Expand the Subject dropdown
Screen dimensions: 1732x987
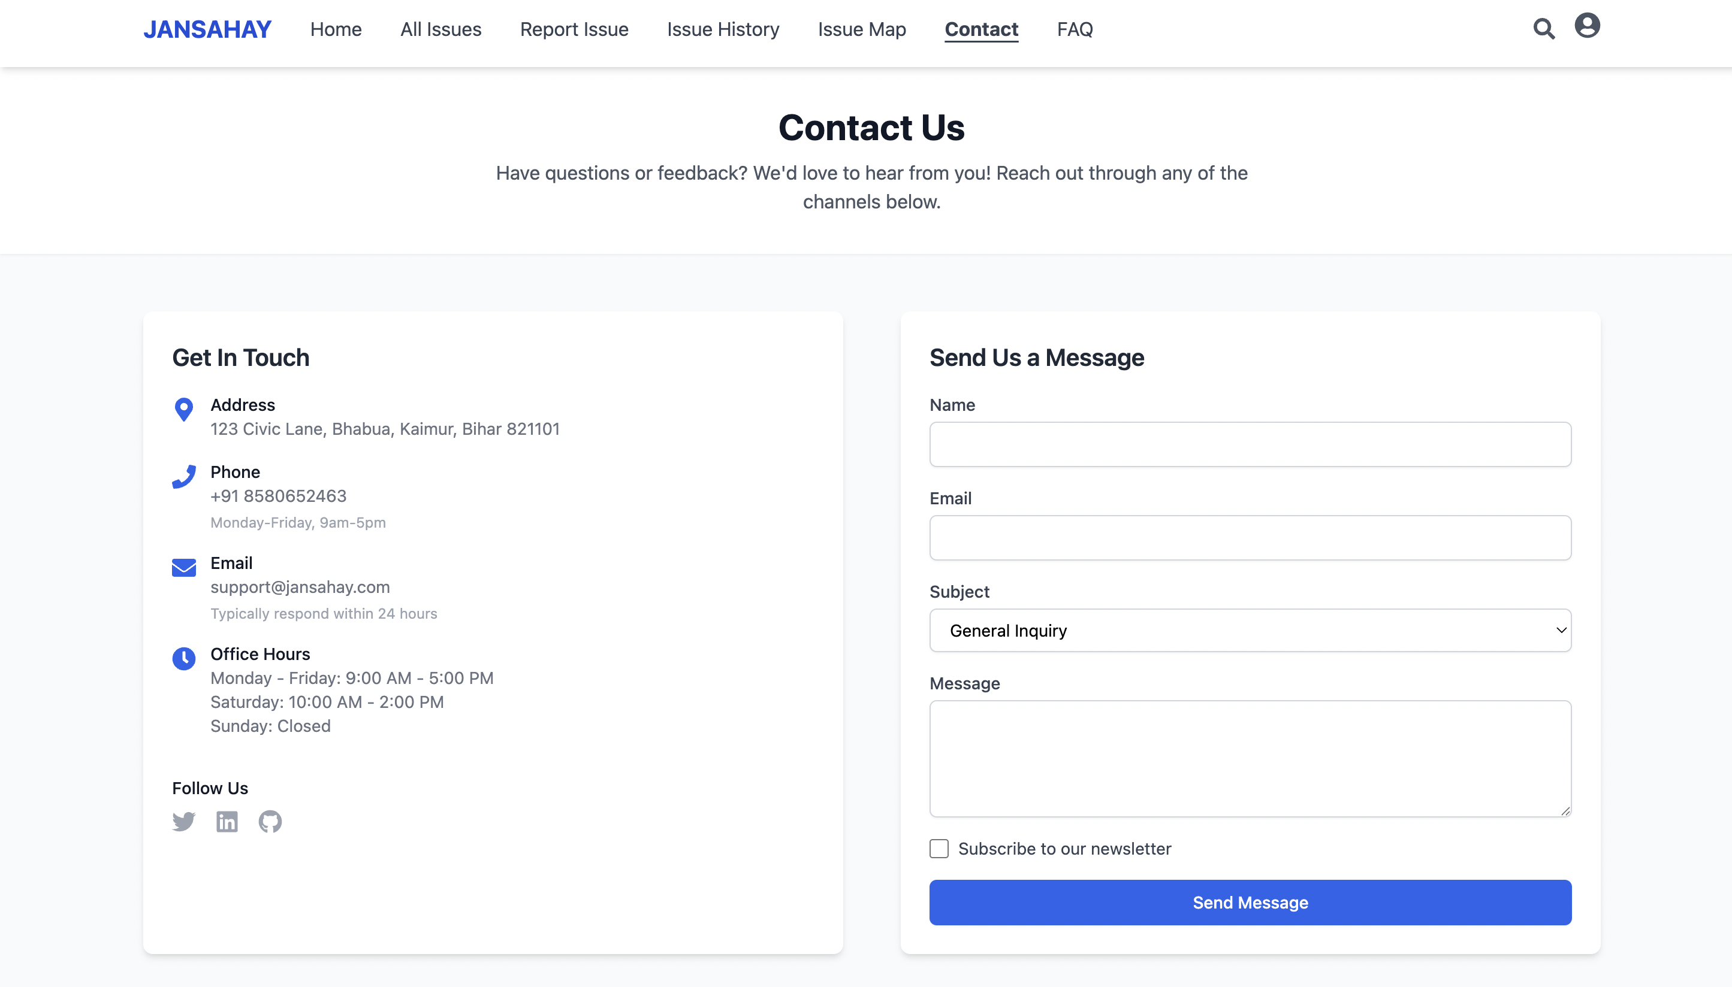[1250, 631]
